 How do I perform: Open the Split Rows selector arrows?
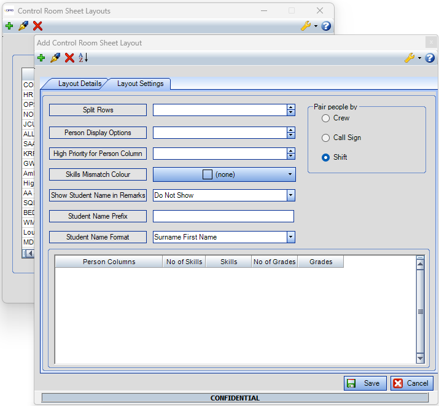click(290, 110)
